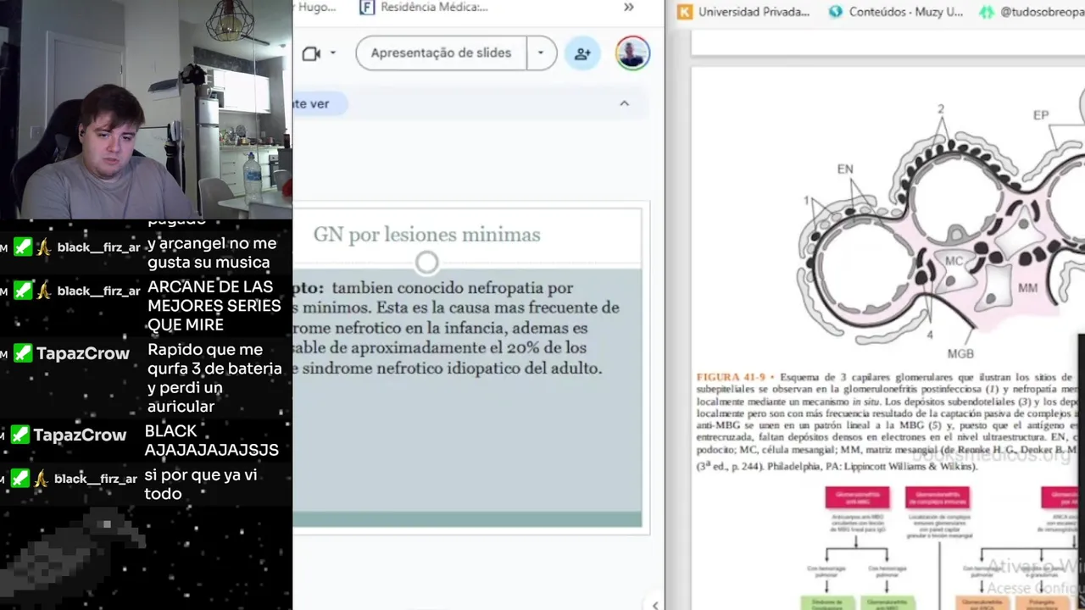Viewport: 1085px width, 610px height.
Task: Click black__firz_ar username beside 'y arcangel' message
Action: click(x=98, y=247)
